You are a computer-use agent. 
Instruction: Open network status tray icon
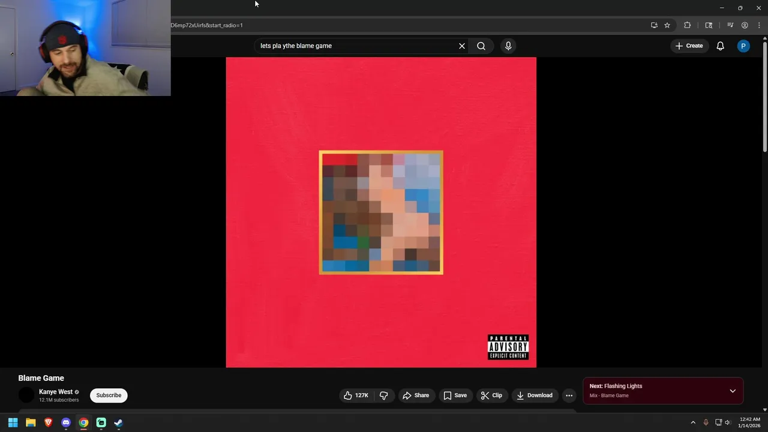click(x=719, y=422)
